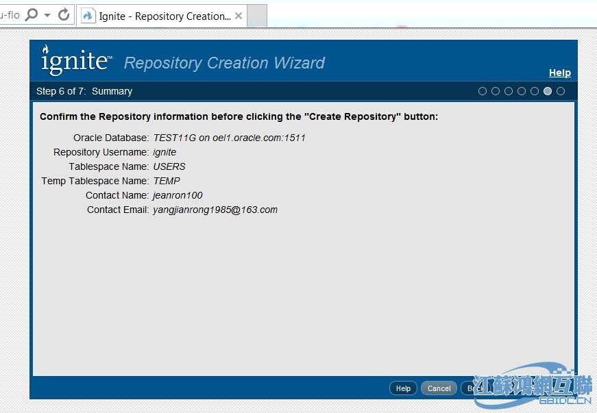
Task: Click the Tablespace Name value USERS
Action: click(169, 166)
